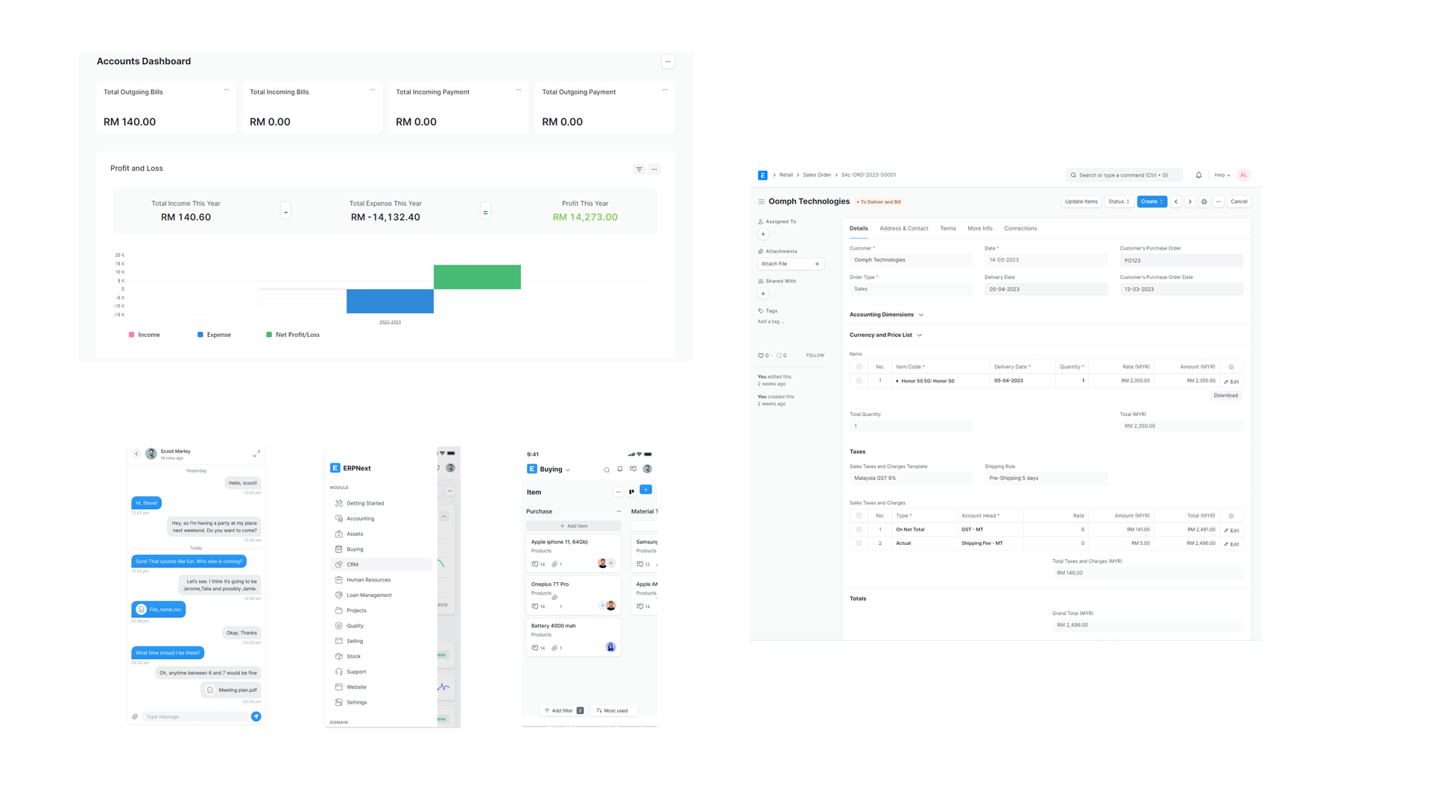This screenshot has height=805, width=1431.
Task: Open the mobile Buying search icon
Action: click(x=607, y=470)
